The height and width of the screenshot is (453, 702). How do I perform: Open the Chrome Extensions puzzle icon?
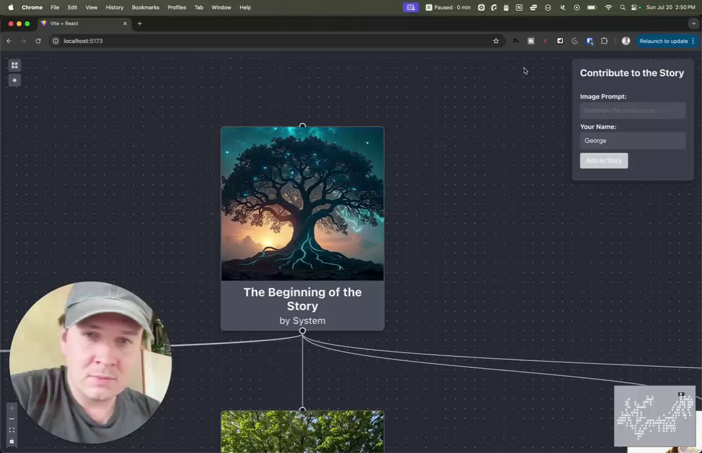604,41
